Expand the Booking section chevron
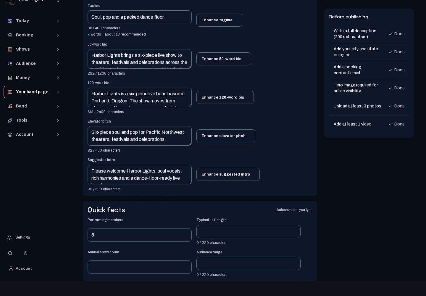This screenshot has width=426, height=296. coord(58,35)
